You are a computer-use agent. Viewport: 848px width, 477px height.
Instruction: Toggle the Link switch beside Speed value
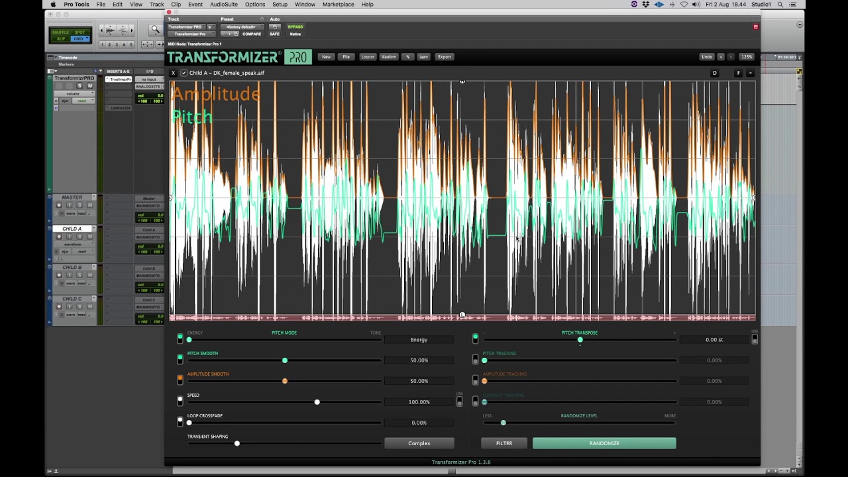[460, 401]
